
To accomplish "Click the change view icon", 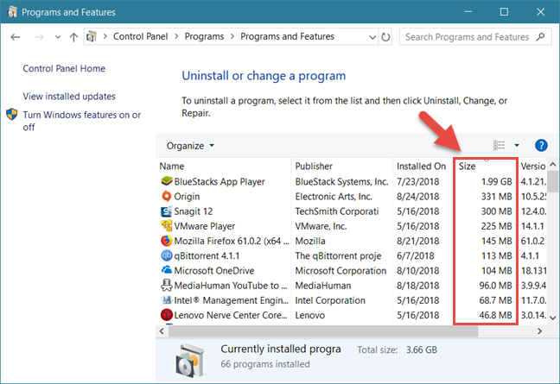I will [500, 145].
